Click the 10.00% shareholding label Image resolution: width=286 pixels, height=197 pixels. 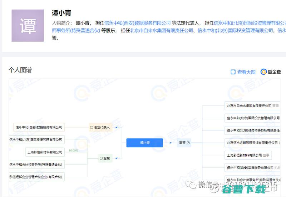74,151
